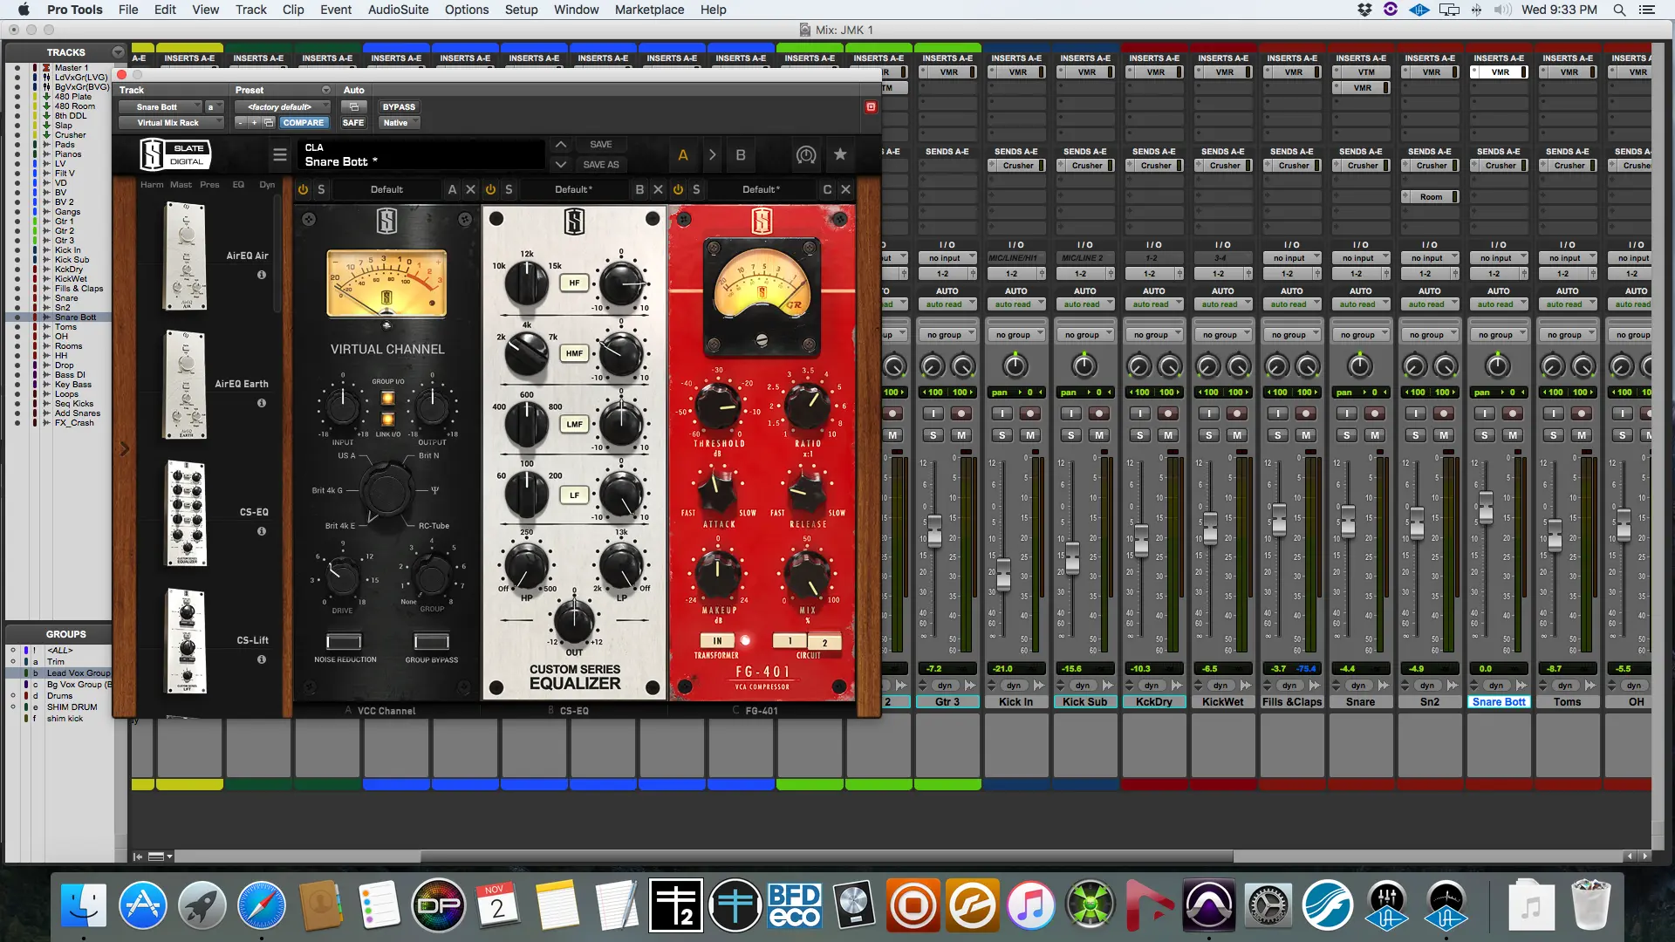Record-enable the Snare track

pos(1375,413)
